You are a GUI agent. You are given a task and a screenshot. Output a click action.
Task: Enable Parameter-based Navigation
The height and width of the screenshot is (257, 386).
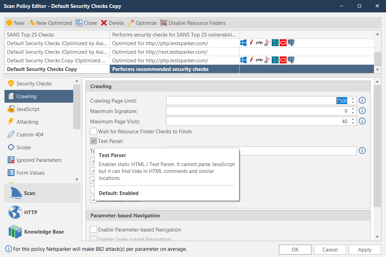[x=93, y=229]
